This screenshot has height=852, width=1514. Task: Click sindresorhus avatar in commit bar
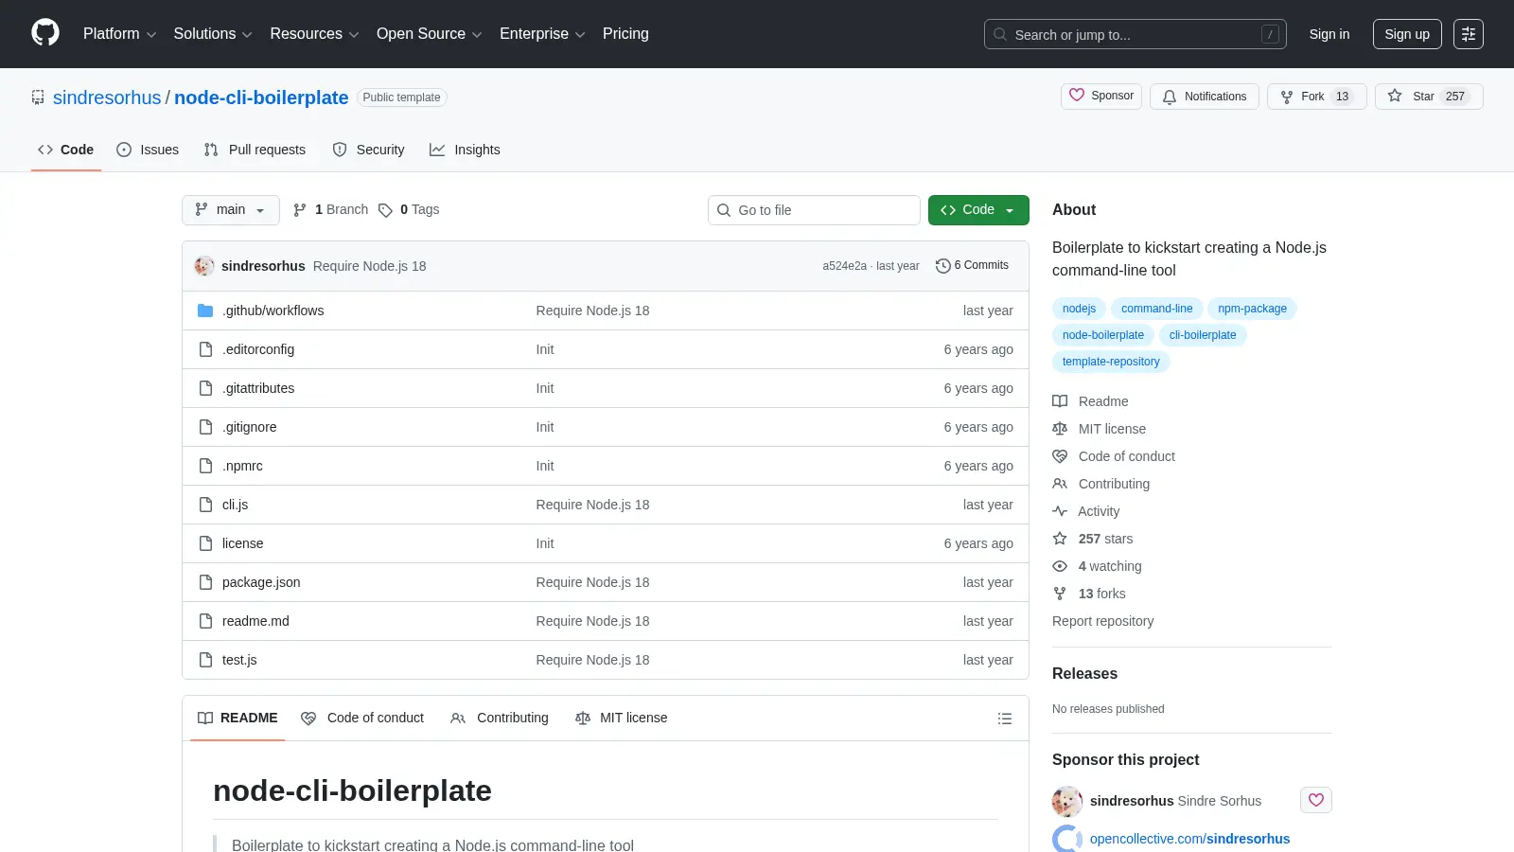click(204, 266)
